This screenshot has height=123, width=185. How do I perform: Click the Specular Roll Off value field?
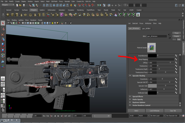152,82
